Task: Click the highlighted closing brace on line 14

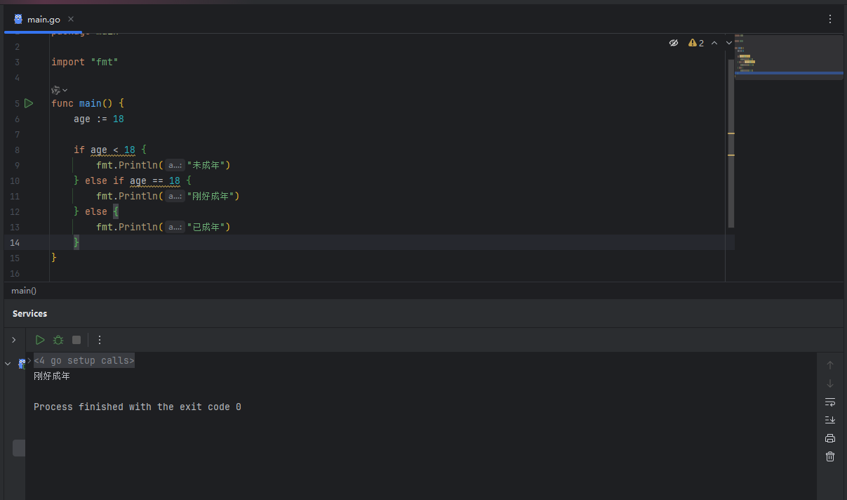Action: pos(76,242)
